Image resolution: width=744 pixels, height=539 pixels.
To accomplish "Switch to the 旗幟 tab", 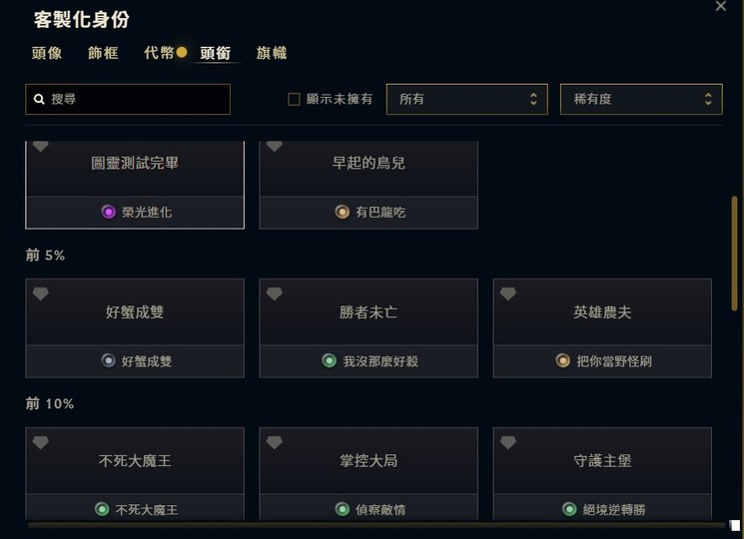I will (x=272, y=53).
